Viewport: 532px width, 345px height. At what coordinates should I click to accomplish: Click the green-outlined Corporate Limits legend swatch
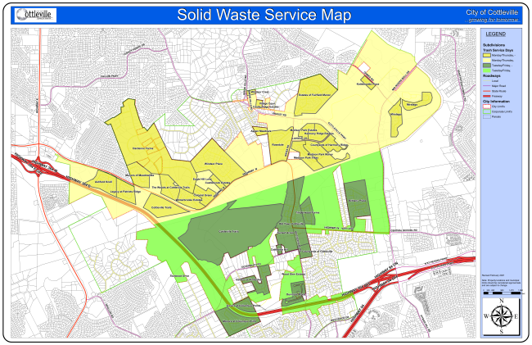[x=486, y=111]
